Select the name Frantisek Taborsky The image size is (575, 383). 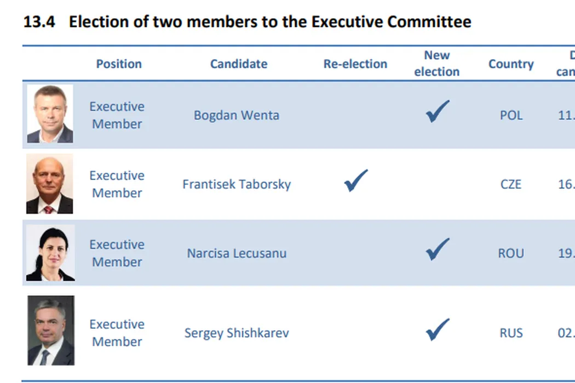click(x=237, y=184)
